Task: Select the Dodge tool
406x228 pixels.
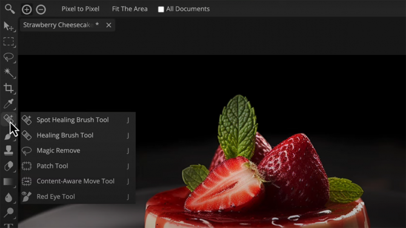Action: 9,212
